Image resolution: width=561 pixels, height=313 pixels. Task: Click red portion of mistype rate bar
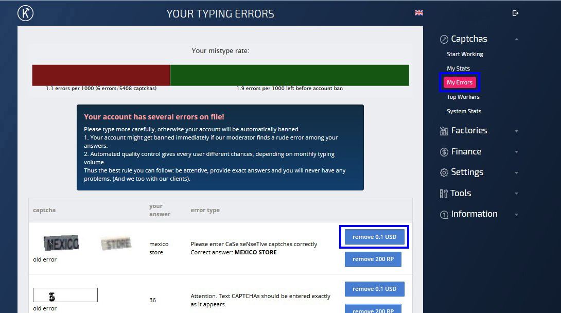[x=101, y=75]
